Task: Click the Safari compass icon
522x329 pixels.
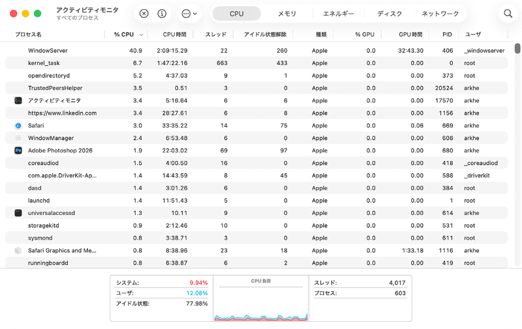Action: [18, 126]
